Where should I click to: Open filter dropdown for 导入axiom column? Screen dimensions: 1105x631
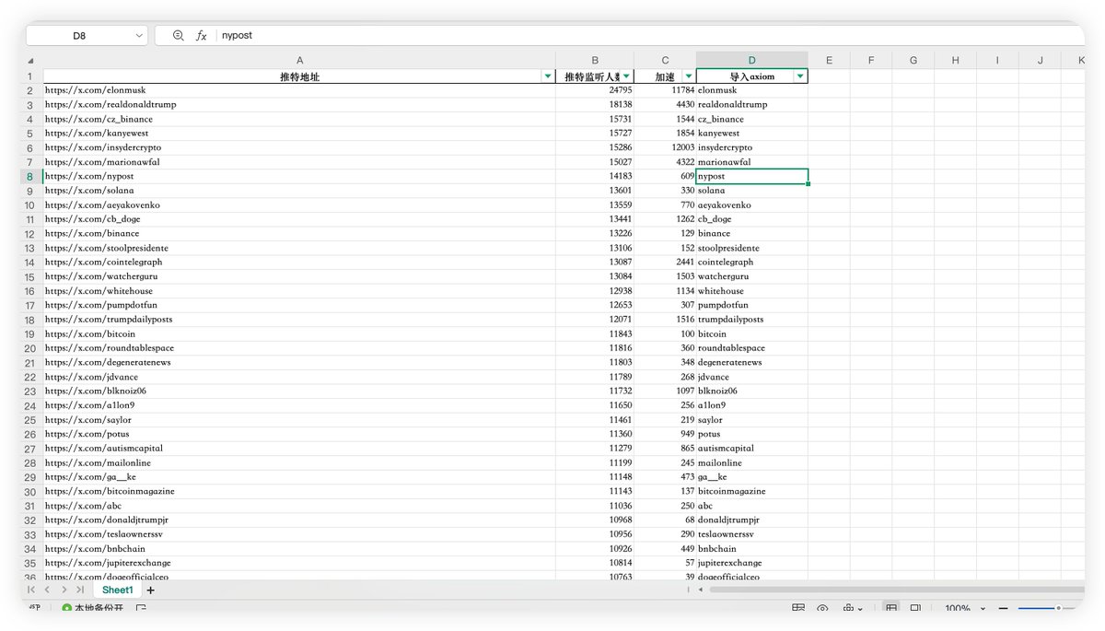[x=800, y=76]
